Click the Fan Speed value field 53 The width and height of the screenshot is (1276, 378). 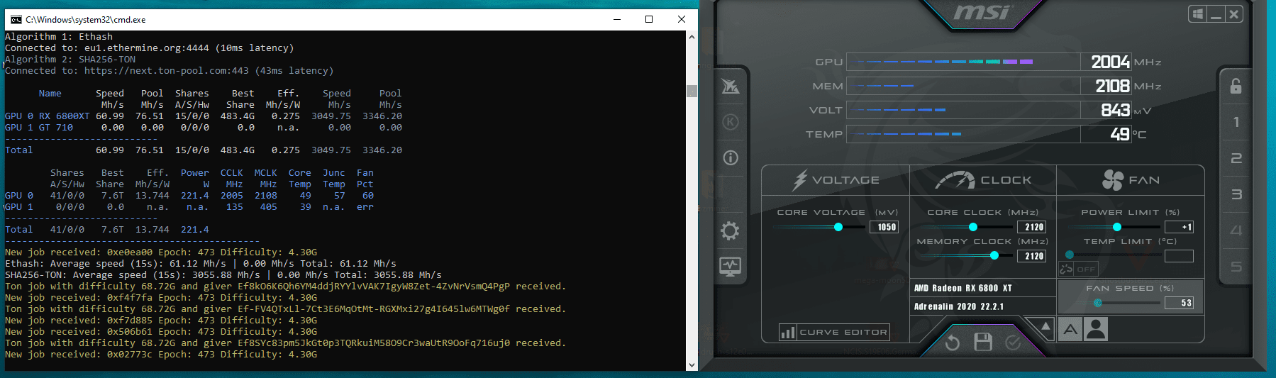(1180, 303)
